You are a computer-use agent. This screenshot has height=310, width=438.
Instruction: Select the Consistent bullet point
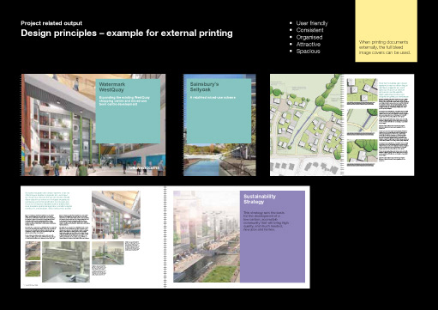pyautogui.click(x=309, y=30)
